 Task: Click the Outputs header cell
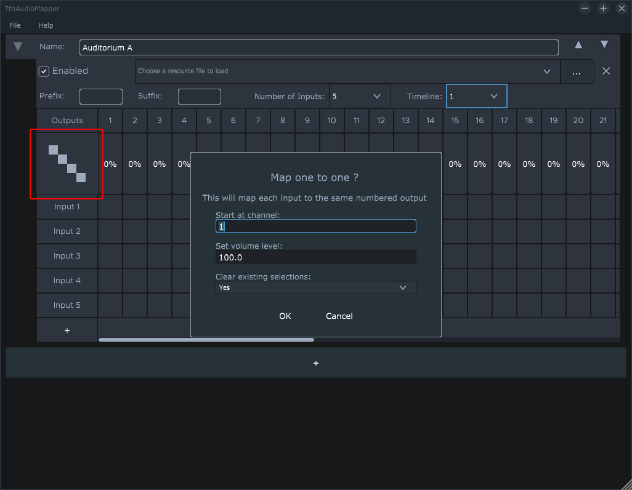[x=67, y=121]
